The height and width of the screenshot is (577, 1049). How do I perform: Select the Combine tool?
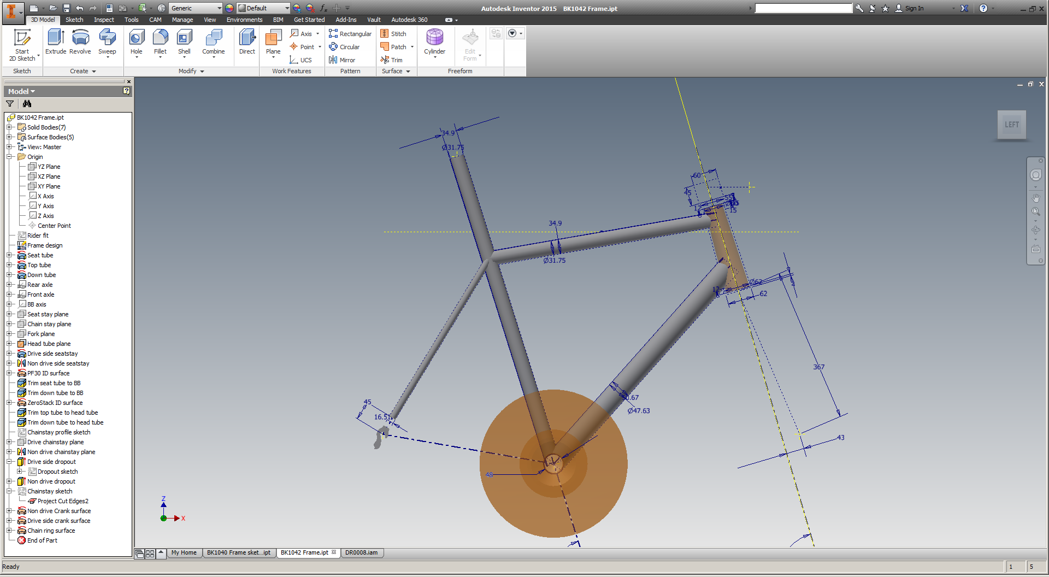[213, 42]
